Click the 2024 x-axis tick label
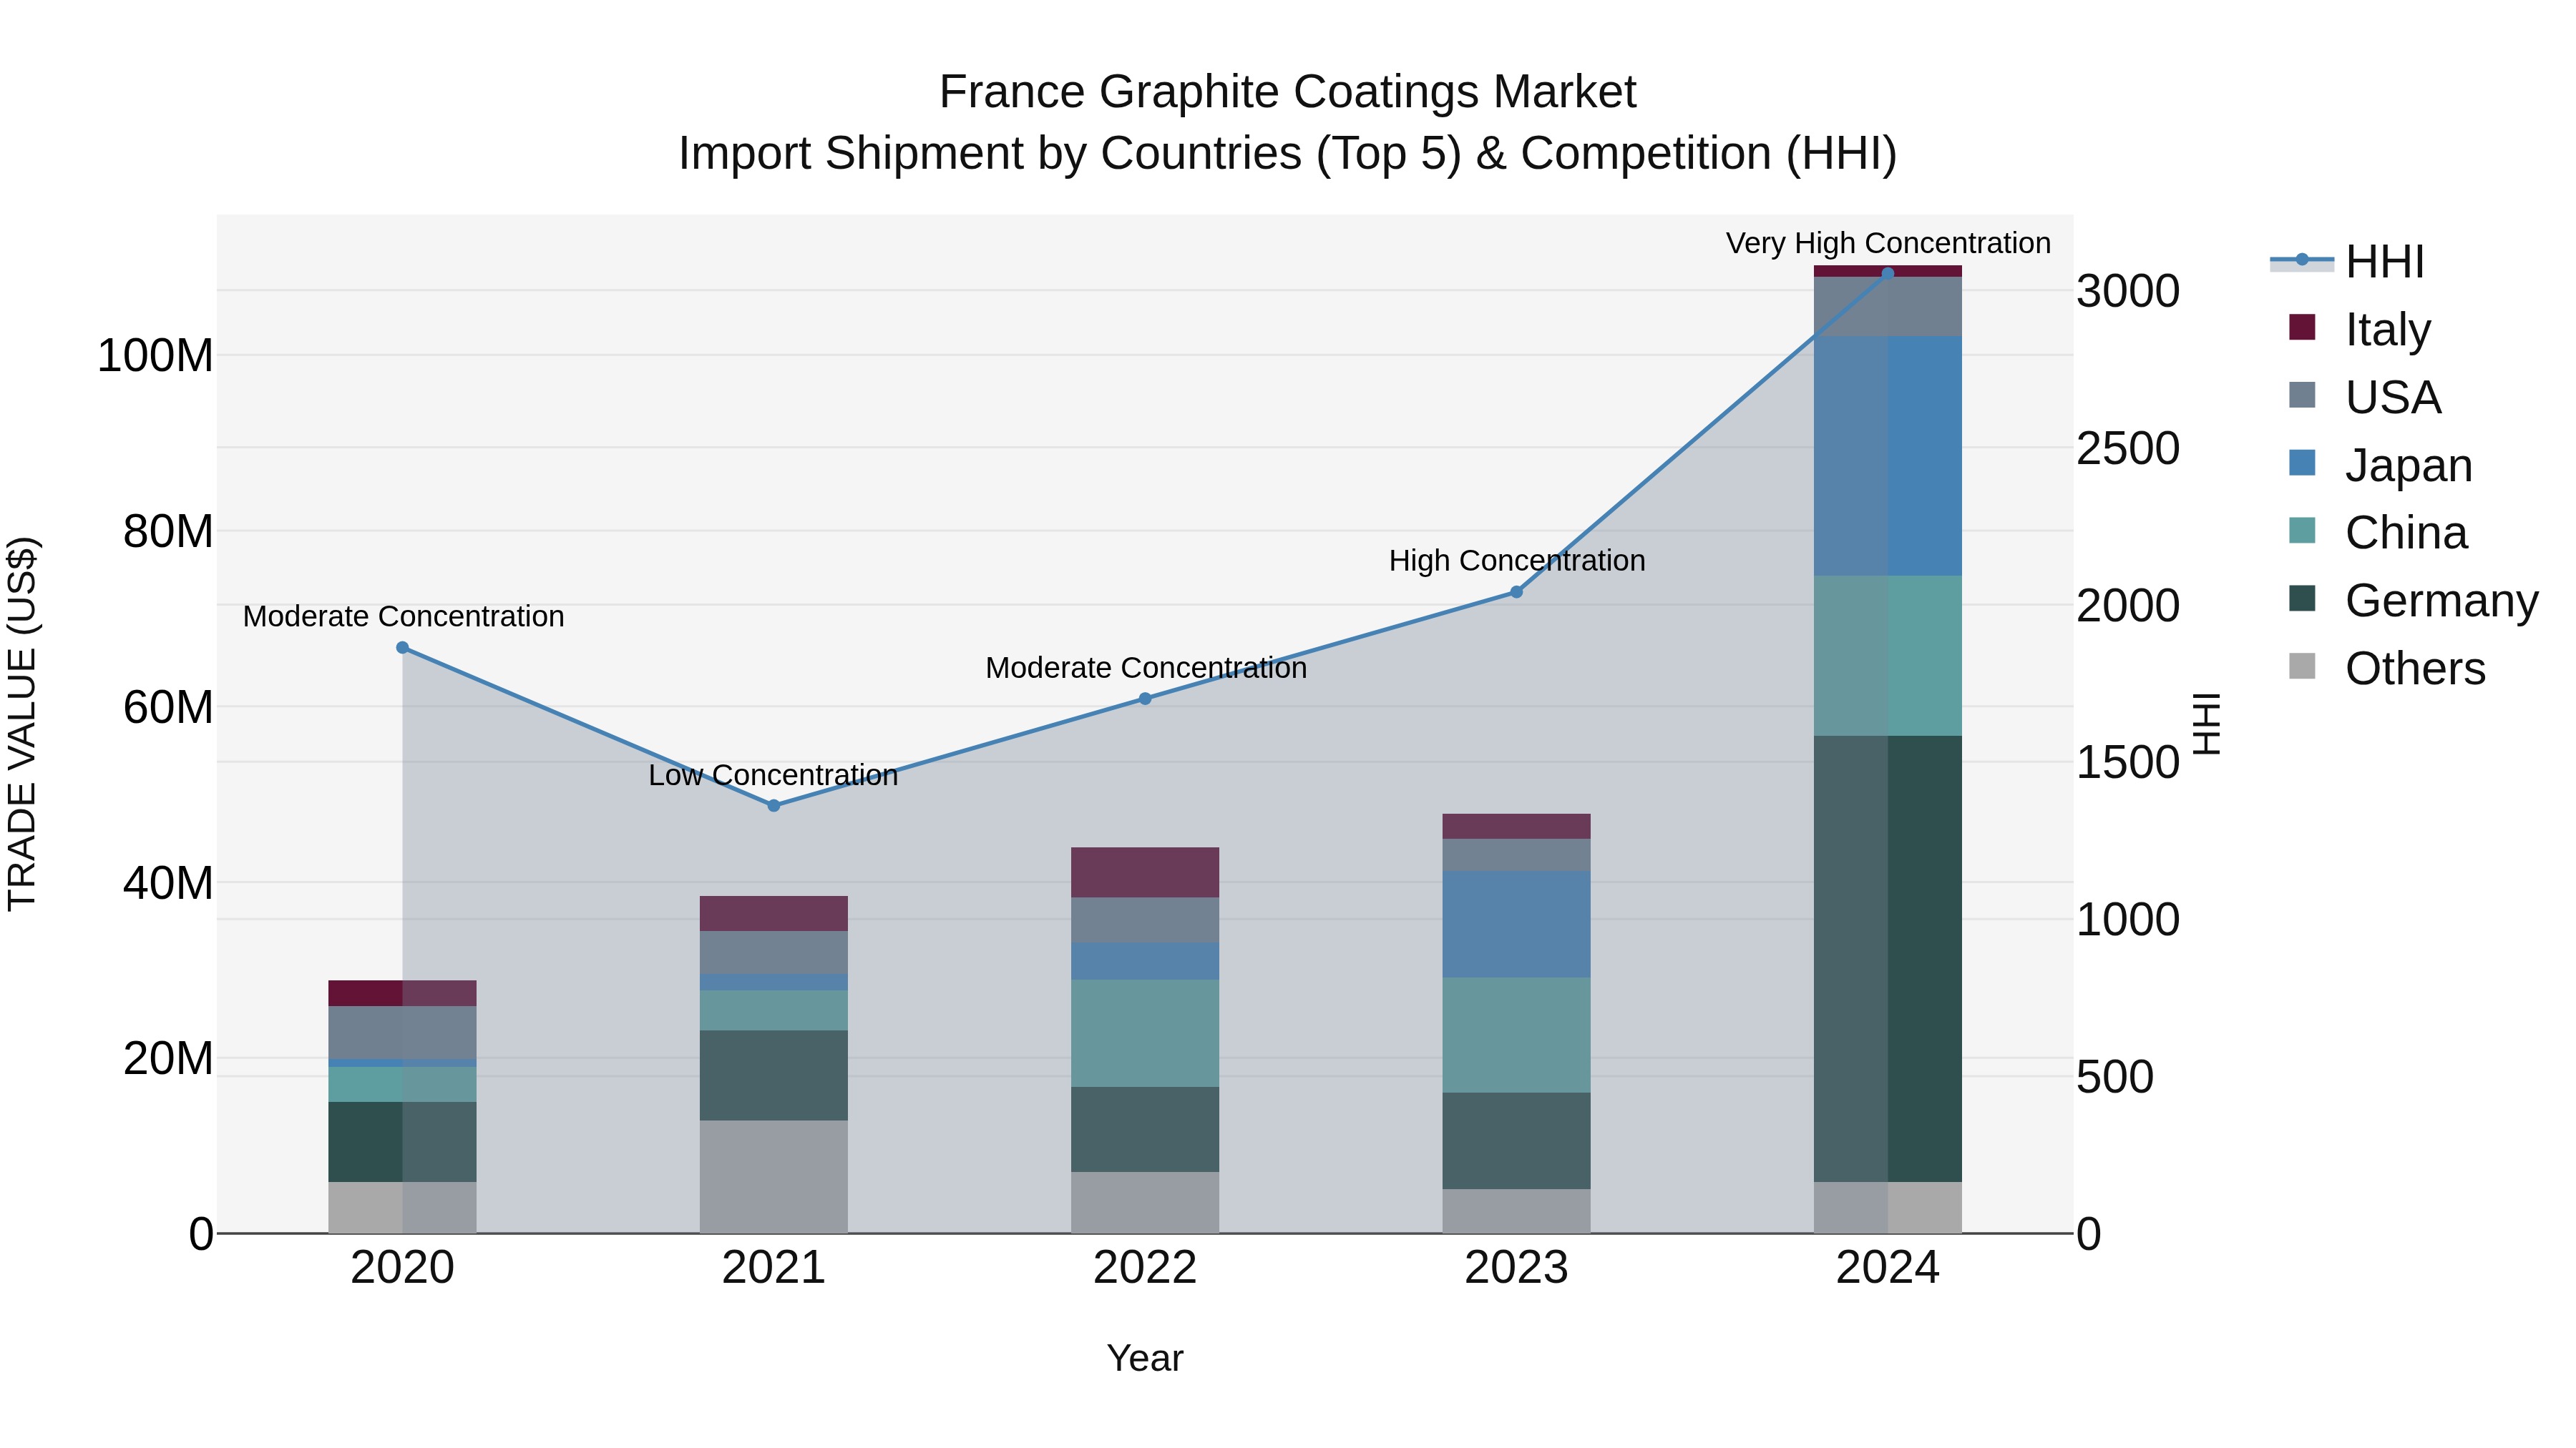The height and width of the screenshot is (1448, 2576). 1888,1268
